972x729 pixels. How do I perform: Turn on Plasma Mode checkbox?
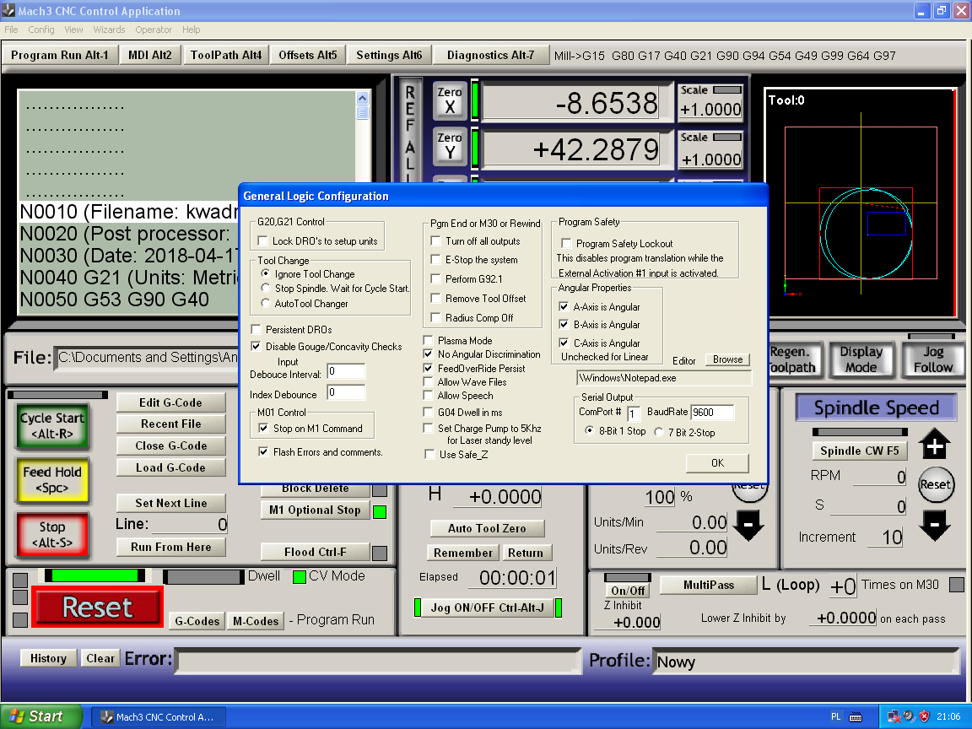(428, 340)
